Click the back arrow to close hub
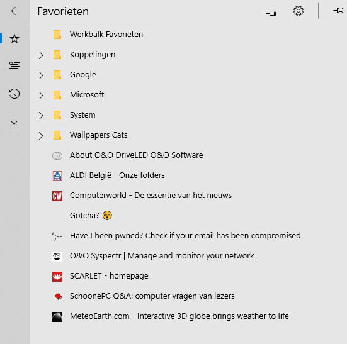The width and height of the screenshot is (347, 344). click(14, 11)
